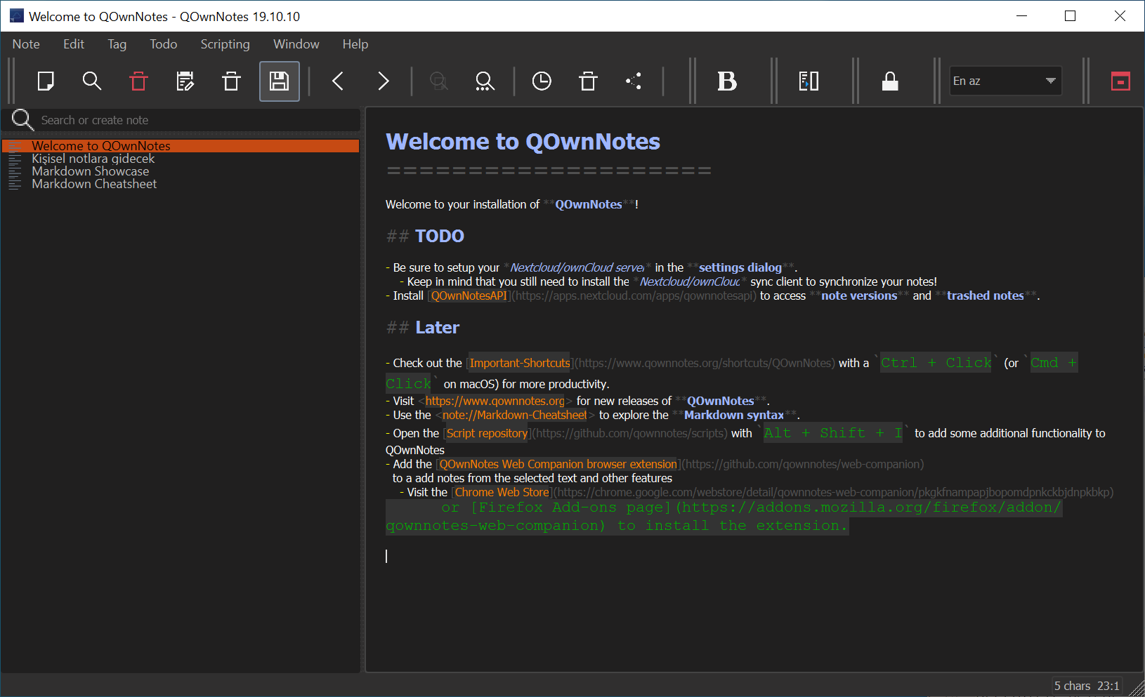The width and height of the screenshot is (1145, 697).
Task: Click the find and replace magnifier icon
Action: coord(485,81)
